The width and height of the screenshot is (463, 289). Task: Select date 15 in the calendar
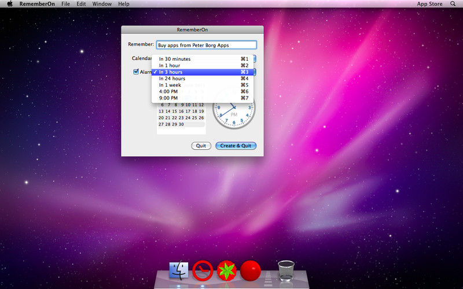pyautogui.click(x=175, y=111)
